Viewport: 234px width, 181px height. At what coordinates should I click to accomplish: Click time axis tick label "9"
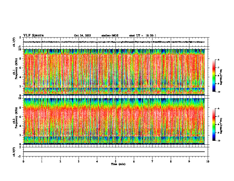(189, 161)
